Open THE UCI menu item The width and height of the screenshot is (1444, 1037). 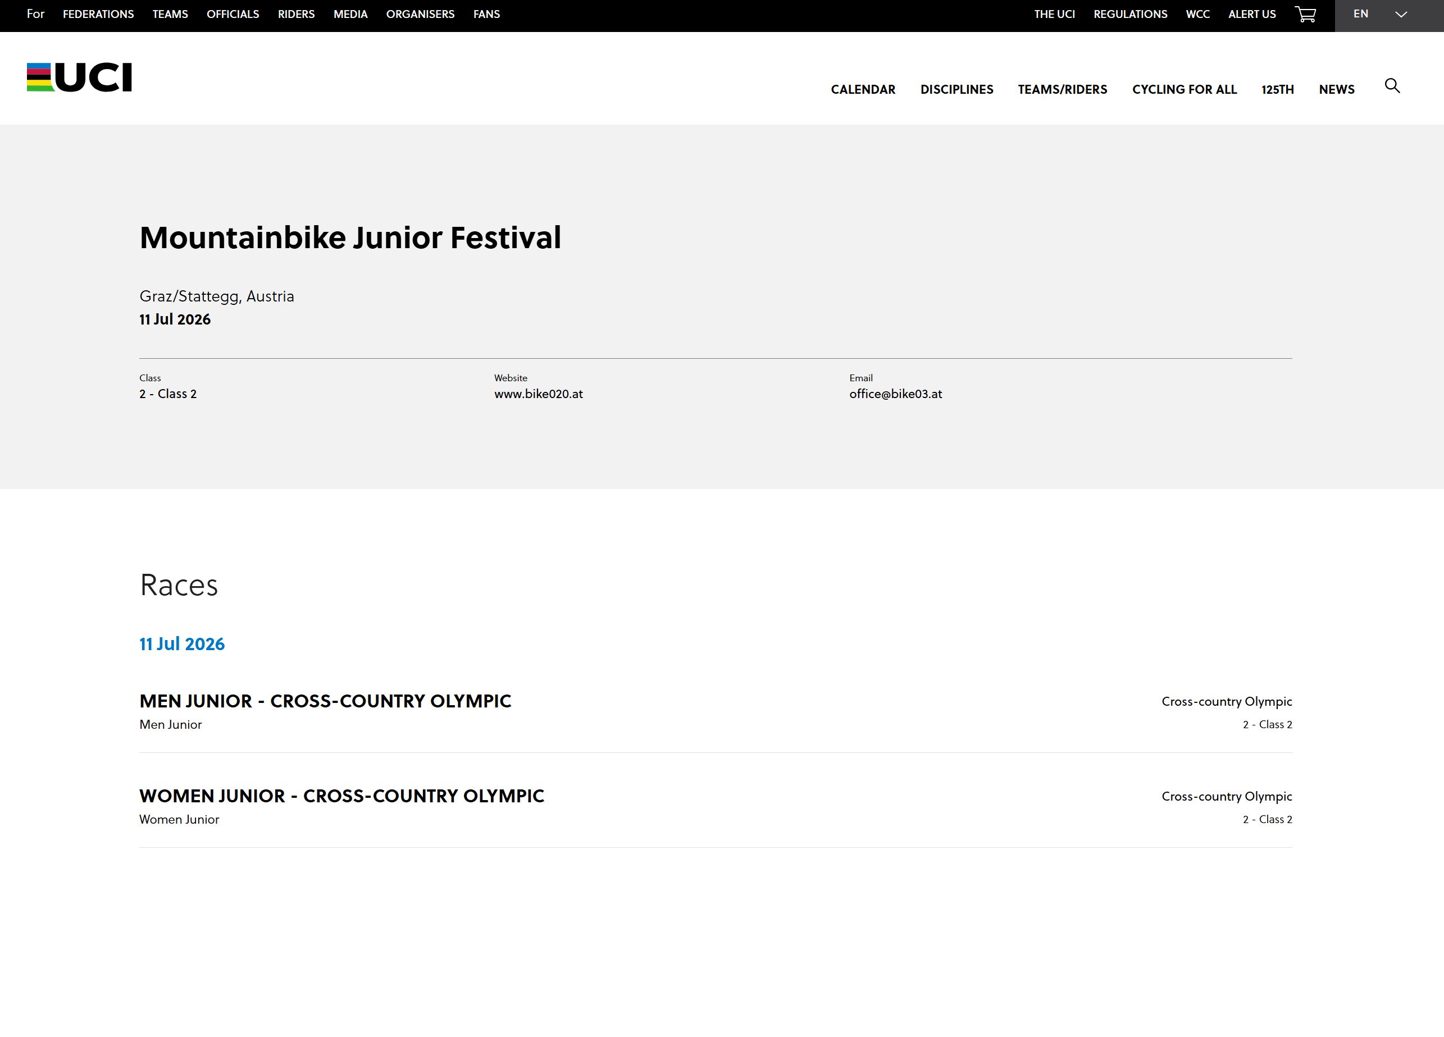[x=1054, y=14]
